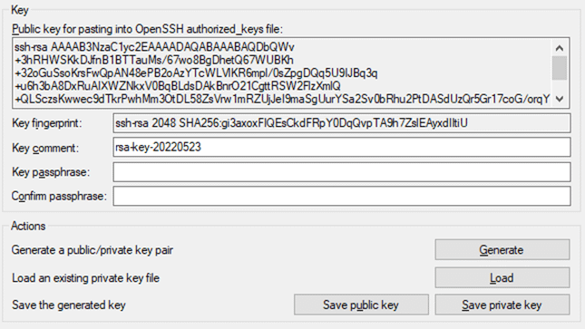Click Load to open existing private key

tap(502, 277)
